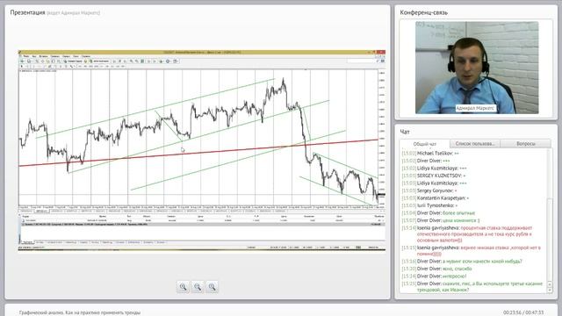562x316 pixels.
Task: Select the Торговля tab in the terminal panel
Action: 27,242
